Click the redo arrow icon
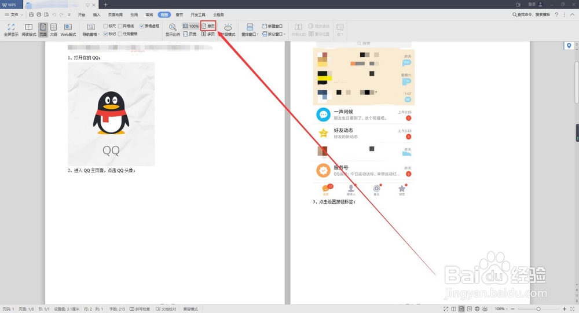The image size is (579, 313). click(x=61, y=15)
